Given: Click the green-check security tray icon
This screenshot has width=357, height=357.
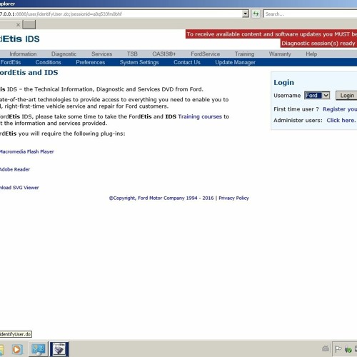Looking at the screenshot, I should click(348, 349).
